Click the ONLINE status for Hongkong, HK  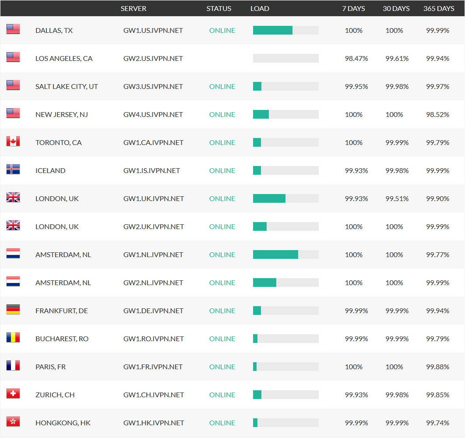222,423
